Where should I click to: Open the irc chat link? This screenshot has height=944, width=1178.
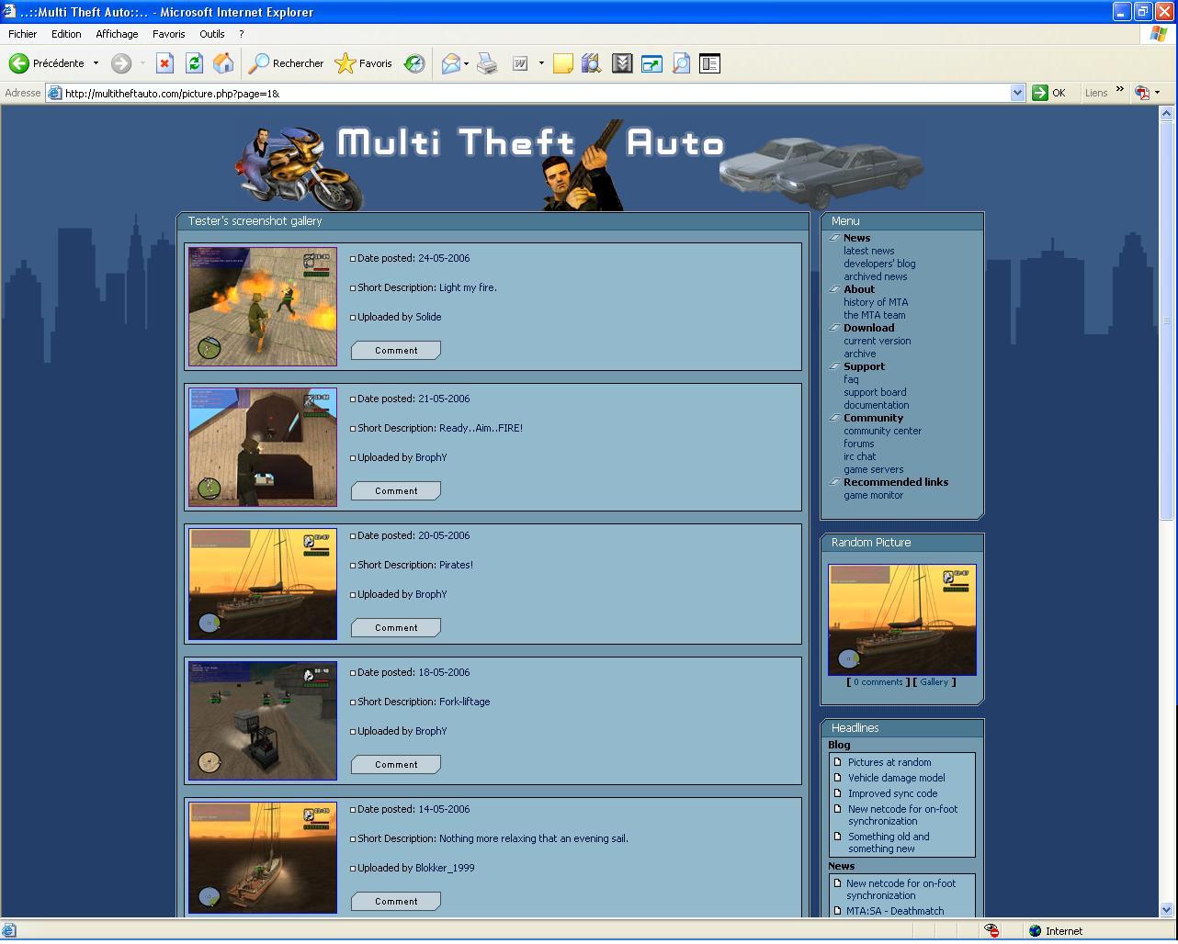860,456
